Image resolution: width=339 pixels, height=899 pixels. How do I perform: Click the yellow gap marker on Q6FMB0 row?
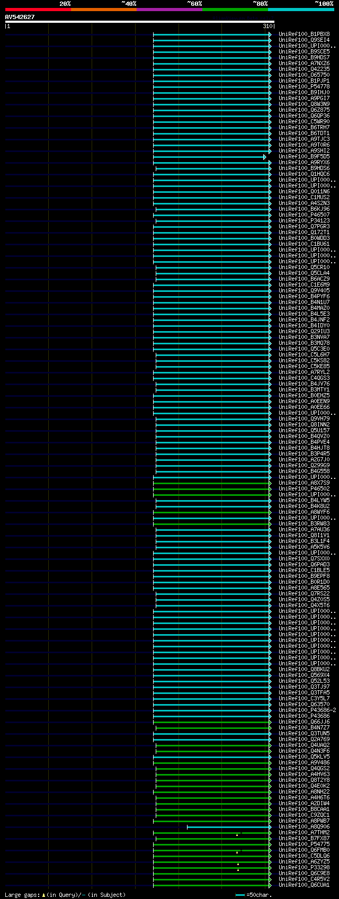[237, 852]
